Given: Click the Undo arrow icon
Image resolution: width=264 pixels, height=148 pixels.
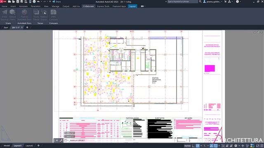Looking at the screenshot, I should [38, 2].
